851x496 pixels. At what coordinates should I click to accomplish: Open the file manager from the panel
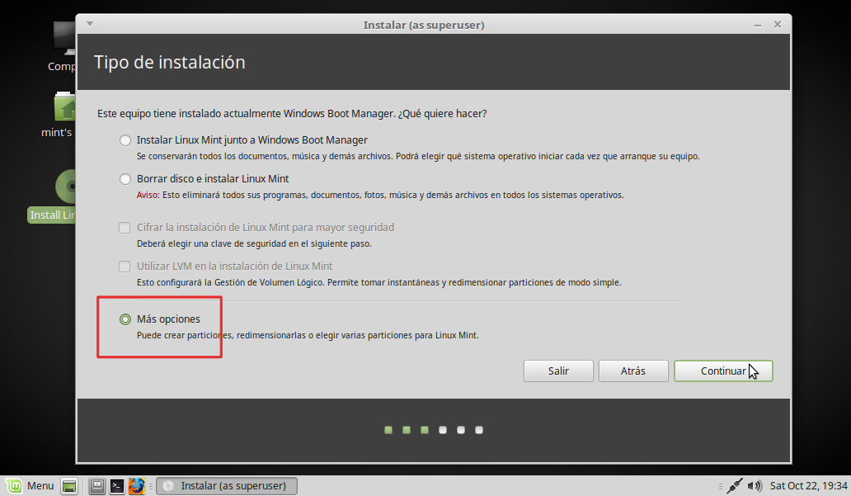point(97,486)
